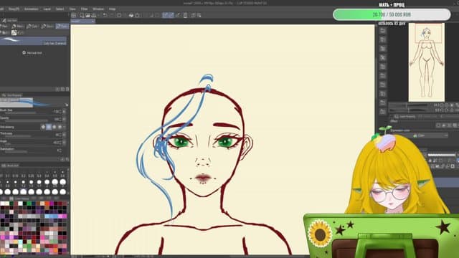Click the donation goal progress bar
This screenshot has height=258, width=459.
(x=392, y=14)
